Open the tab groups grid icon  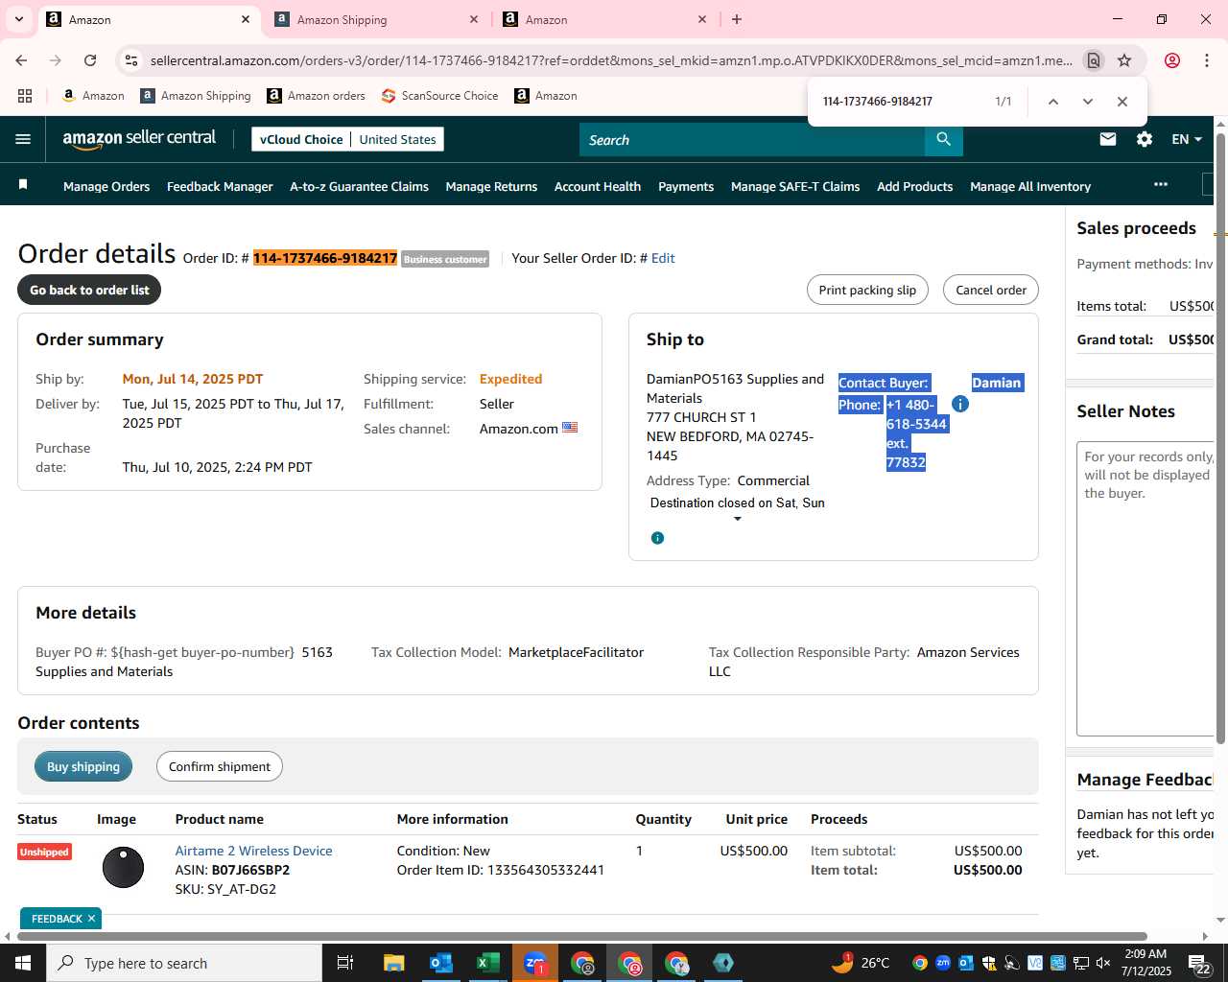point(25,96)
